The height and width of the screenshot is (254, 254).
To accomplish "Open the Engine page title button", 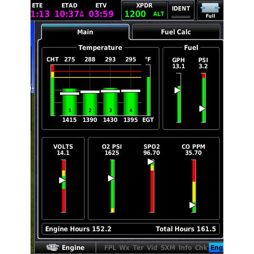I will click(65, 248).
